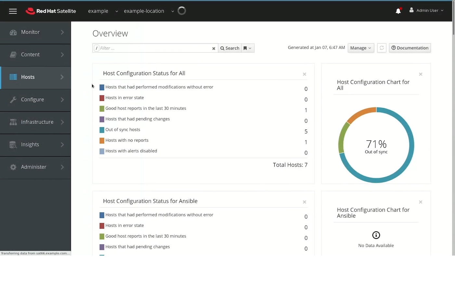Expand the example organization dropdown
455x292 pixels.
[103, 11]
